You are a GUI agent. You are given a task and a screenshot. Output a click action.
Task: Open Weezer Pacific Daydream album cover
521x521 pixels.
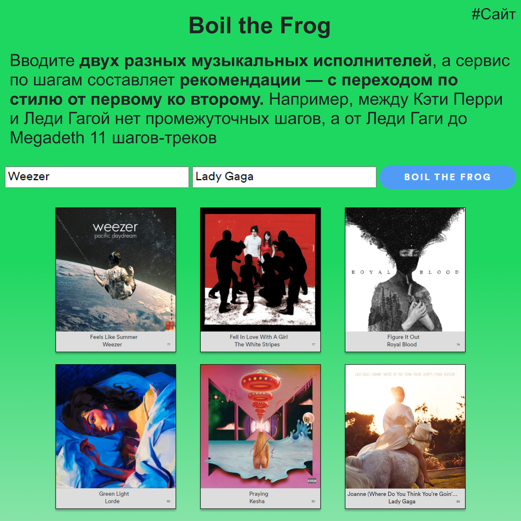(x=116, y=269)
